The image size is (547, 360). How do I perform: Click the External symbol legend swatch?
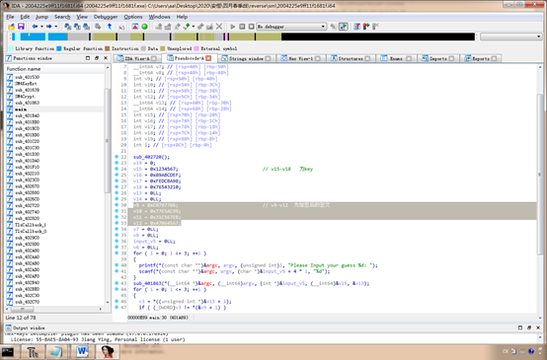click(196, 48)
